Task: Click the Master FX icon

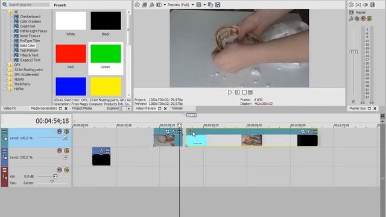Action: point(351,19)
